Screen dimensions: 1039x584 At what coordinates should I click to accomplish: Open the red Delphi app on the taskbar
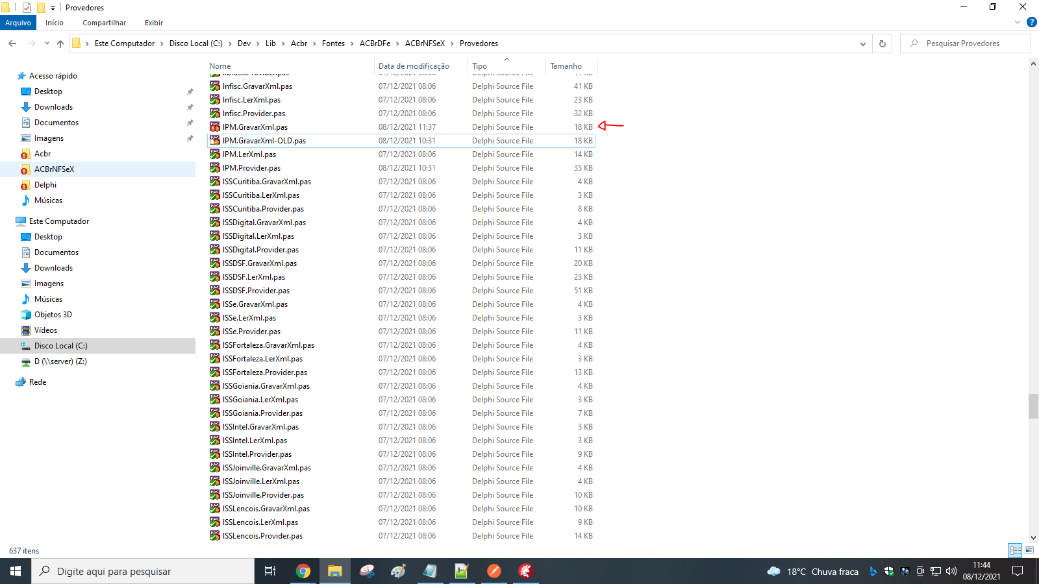pos(525,571)
